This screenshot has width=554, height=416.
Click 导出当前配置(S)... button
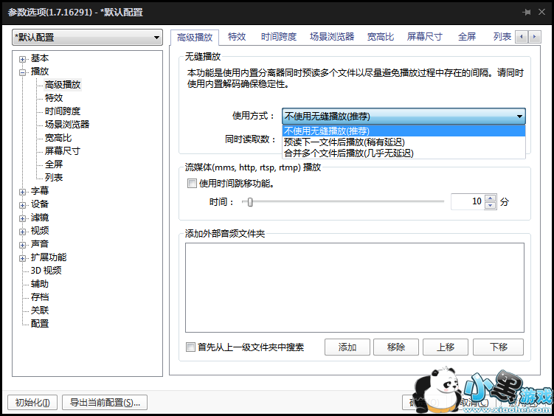[x=105, y=402]
